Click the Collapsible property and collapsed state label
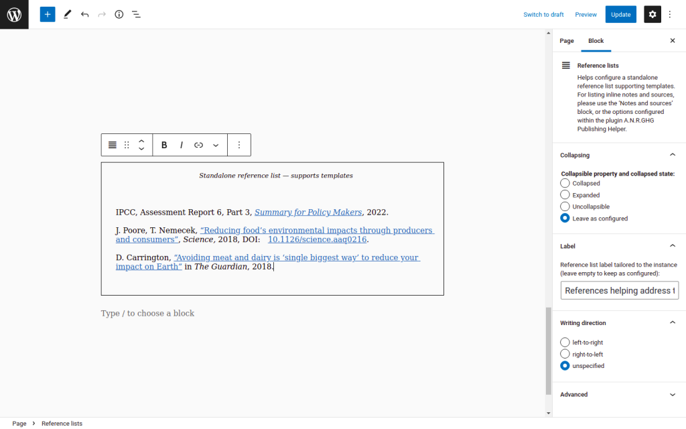 click(x=618, y=174)
